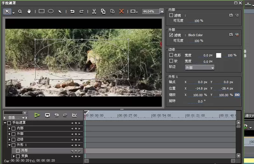
Task: Open the white edge color swatch
Action: pos(218,55)
